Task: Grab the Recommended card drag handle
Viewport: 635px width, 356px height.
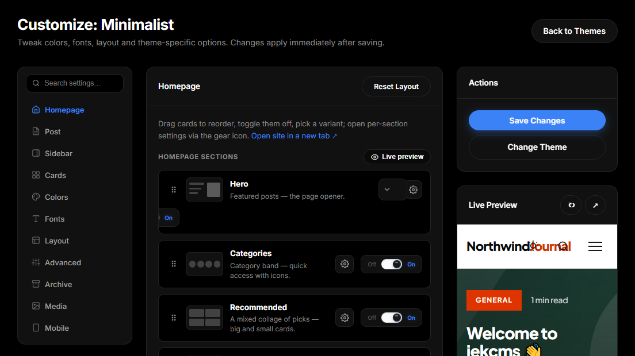Action: [174, 318]
